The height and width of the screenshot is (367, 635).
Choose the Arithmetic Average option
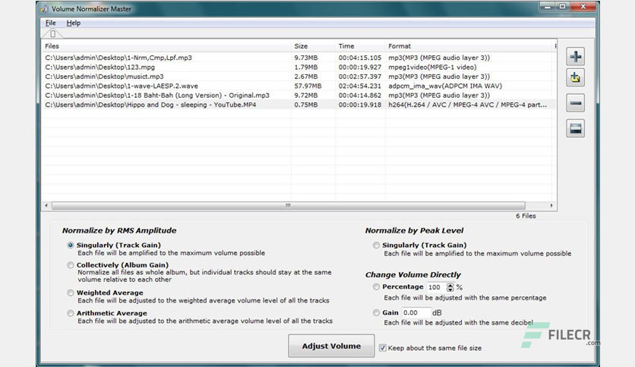coord(71,313)
